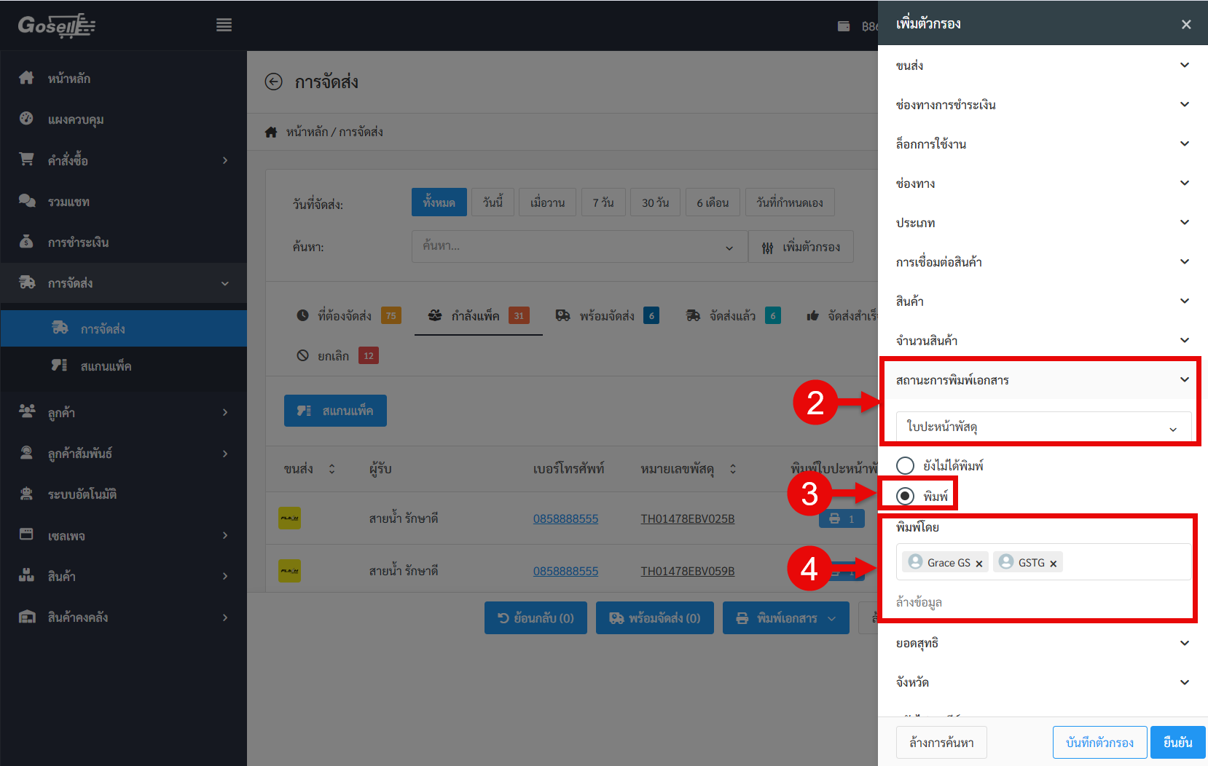Select the ยังไม่ได้พิมพ์ radio option
1208x766 pixels.
[x=905, y=465]
